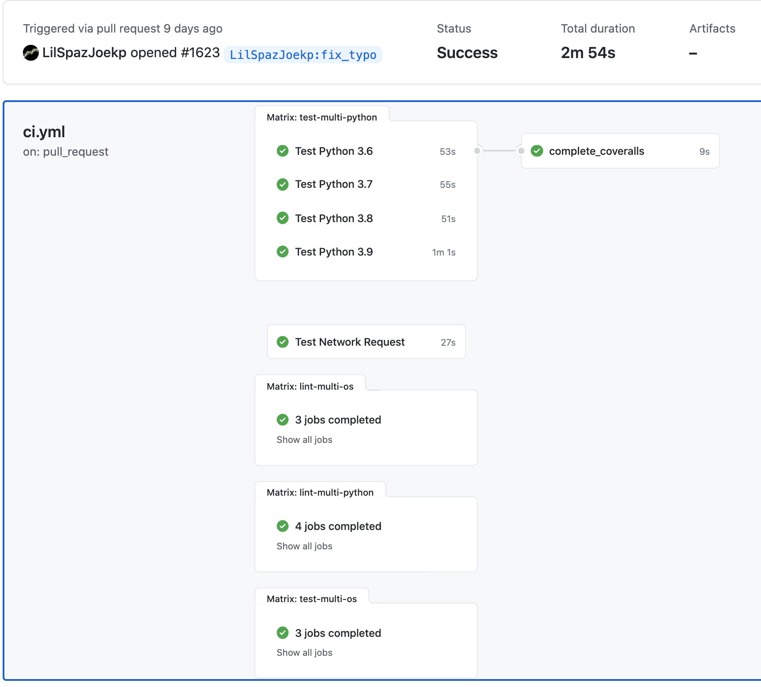Select the checkmark beside Test Network Request
Viewport: 761px width, 687px height.
(x=282, y=342)
